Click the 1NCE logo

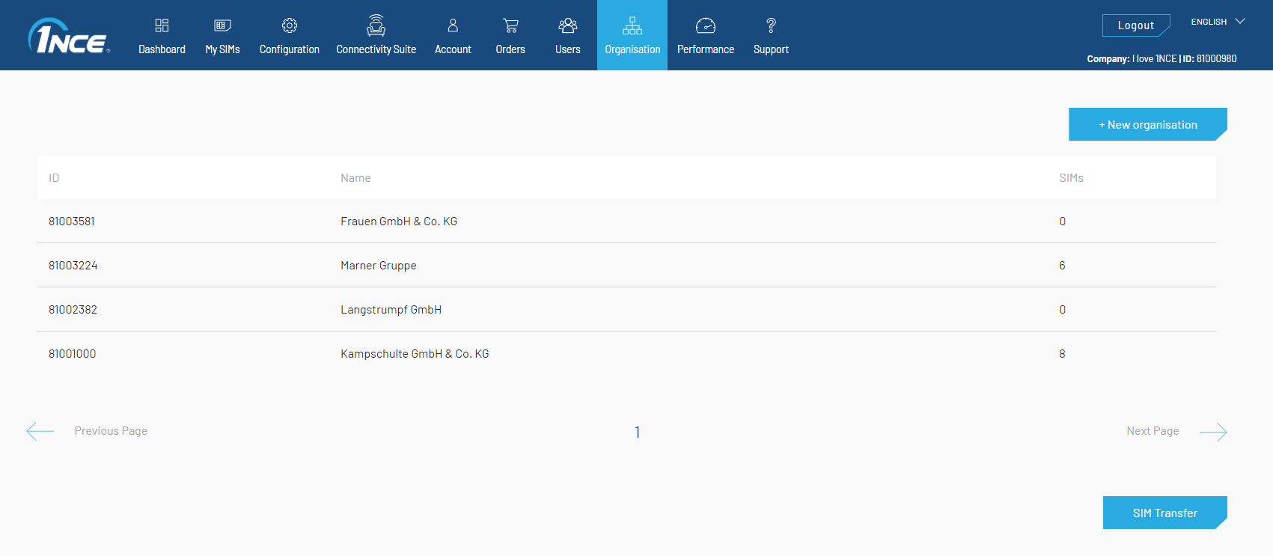[69, 37]
